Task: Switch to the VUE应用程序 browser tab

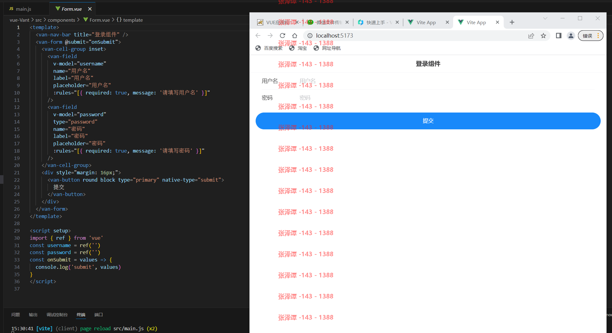Action: (x=277, y=22)
